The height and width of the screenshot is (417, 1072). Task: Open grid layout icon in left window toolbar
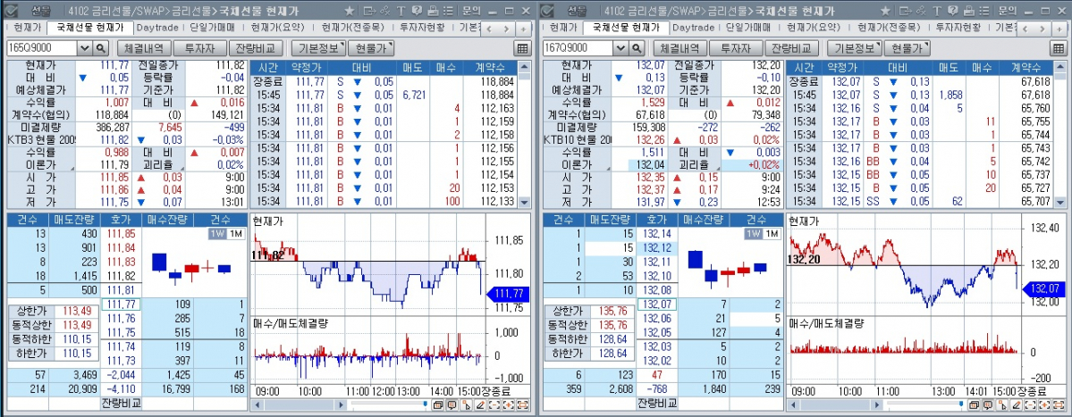[523, 48]
